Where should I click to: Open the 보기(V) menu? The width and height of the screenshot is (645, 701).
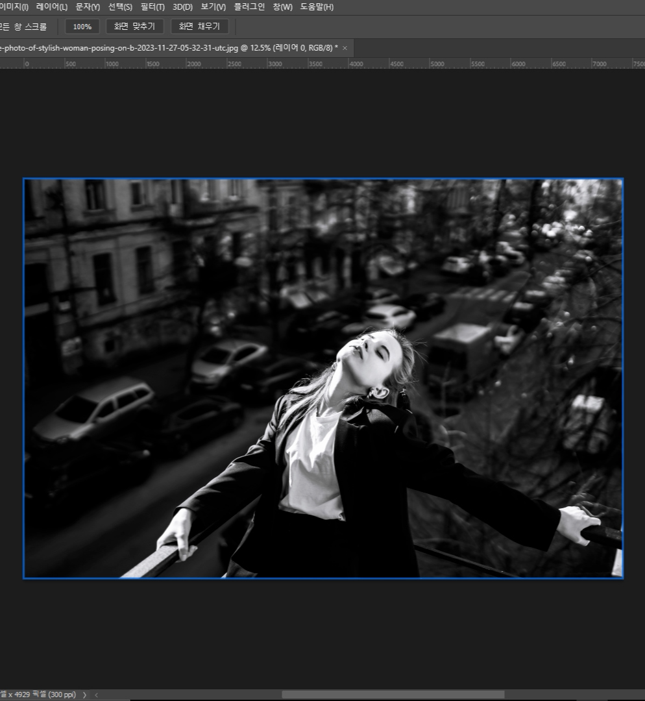click(x=213, y=6)
